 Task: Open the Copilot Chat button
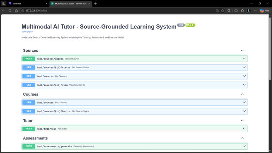(x=265, y=10)
